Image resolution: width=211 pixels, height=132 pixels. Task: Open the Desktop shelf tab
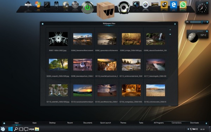(x=52, y=123)
